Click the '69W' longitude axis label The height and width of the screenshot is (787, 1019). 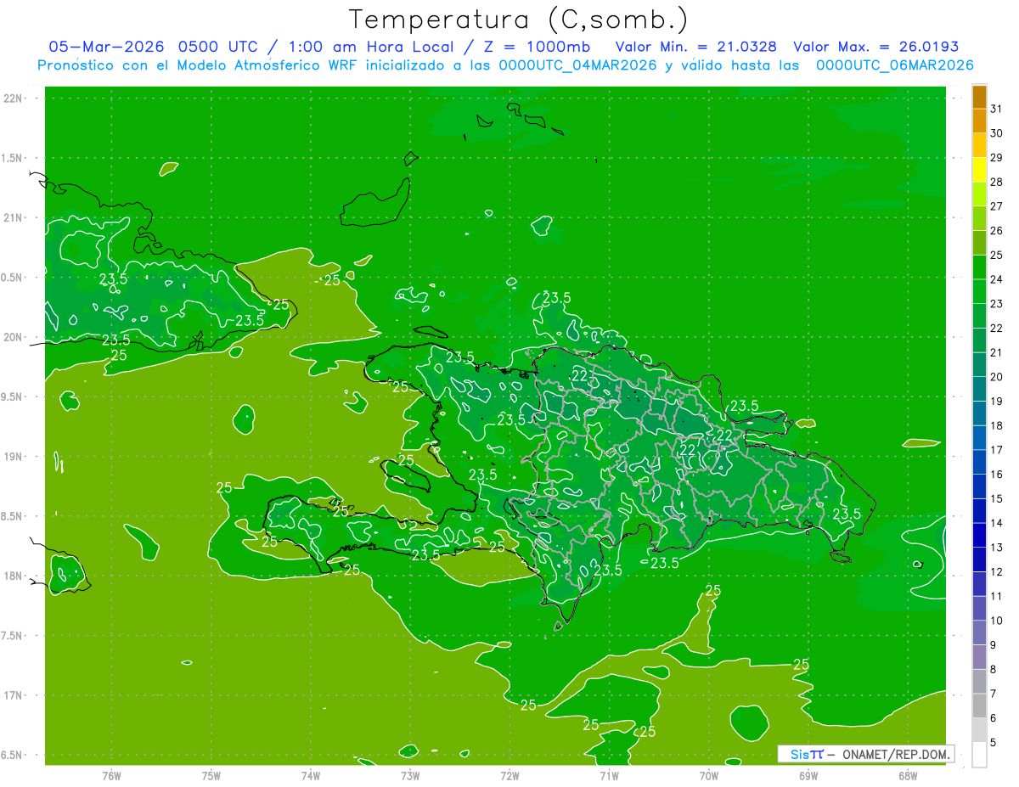point(808,775)
